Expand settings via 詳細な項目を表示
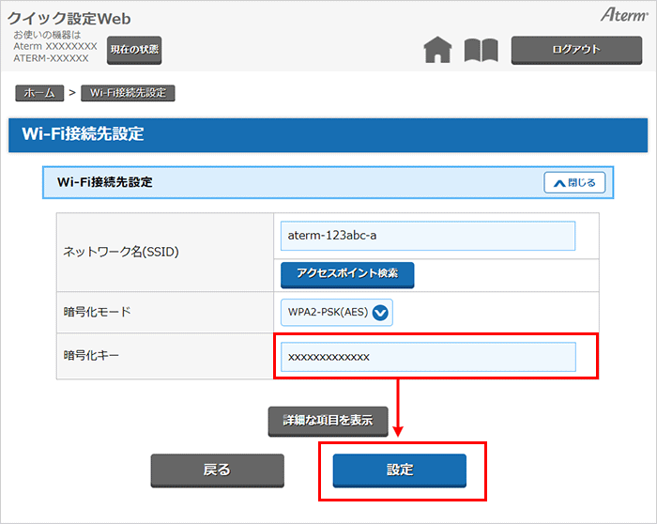The image size is (657, 524). click(x=328, y=422)
